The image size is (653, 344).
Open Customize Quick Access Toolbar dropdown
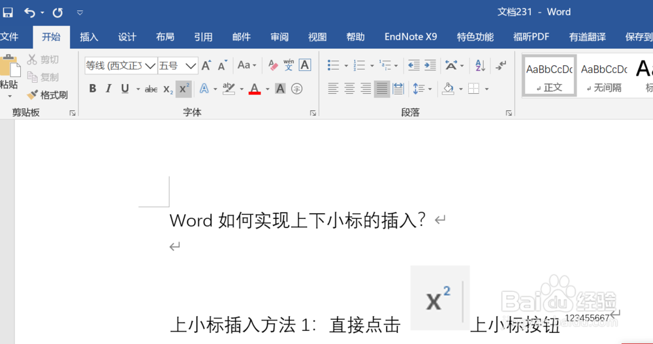click(80, 13)
